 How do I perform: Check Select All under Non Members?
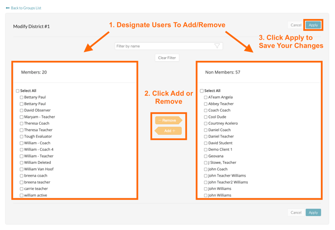click(x=202, y=91)
